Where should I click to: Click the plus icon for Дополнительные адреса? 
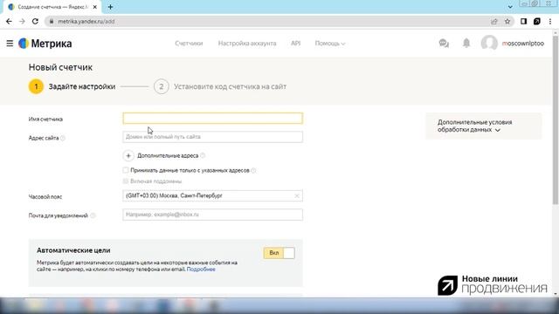[x=128, y=155]
